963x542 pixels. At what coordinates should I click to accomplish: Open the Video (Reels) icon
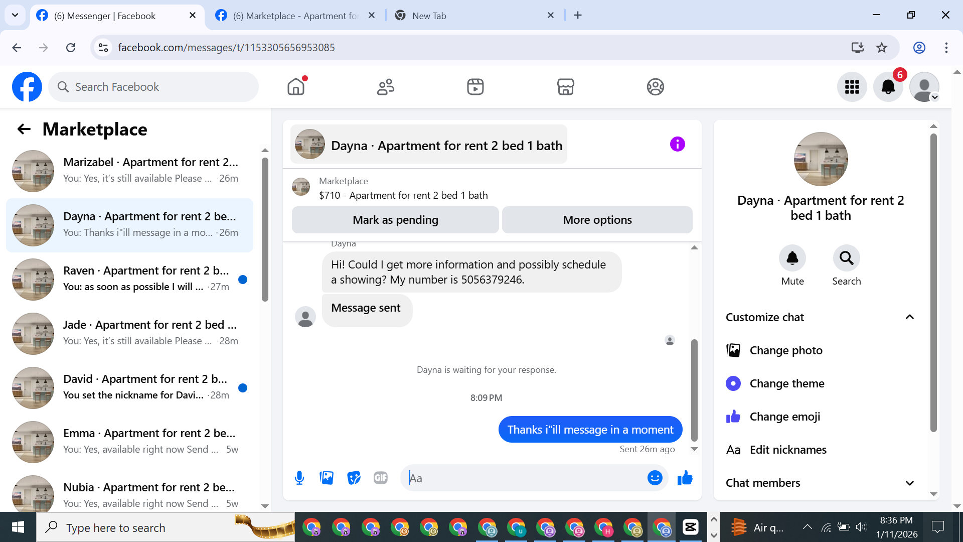point(475,87)
